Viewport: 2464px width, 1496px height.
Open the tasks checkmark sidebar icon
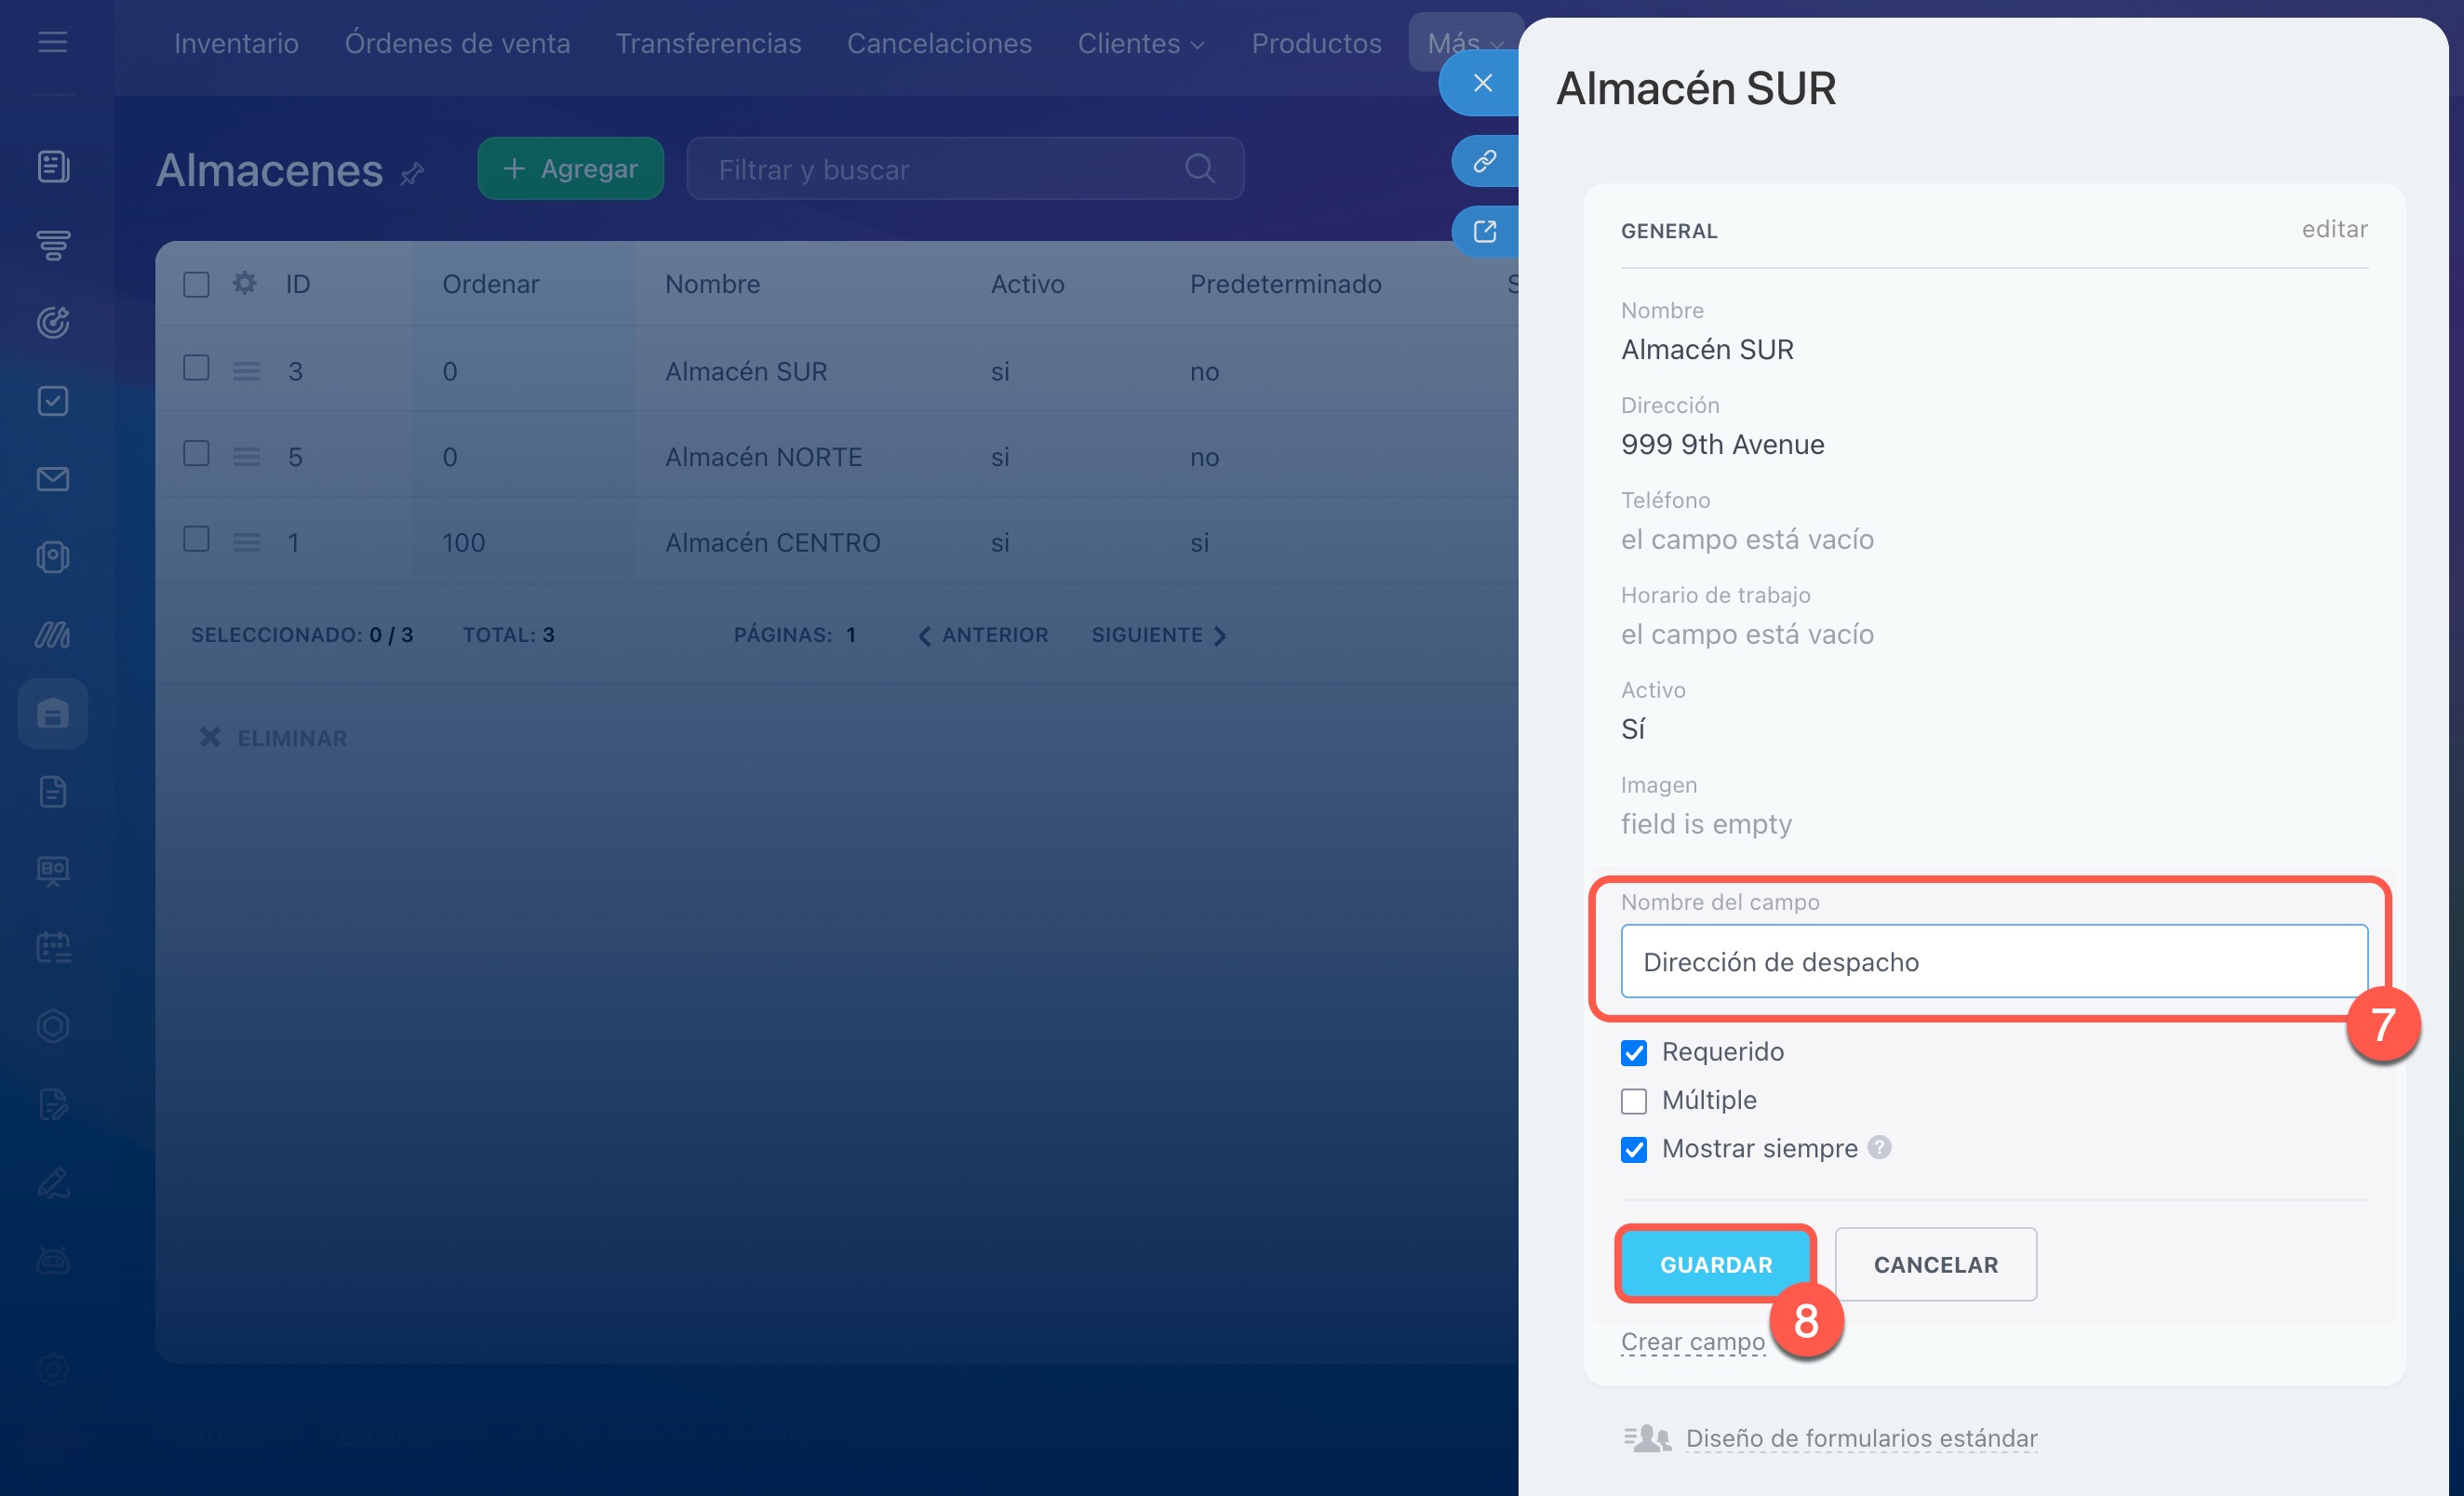[x=53, y=401]
